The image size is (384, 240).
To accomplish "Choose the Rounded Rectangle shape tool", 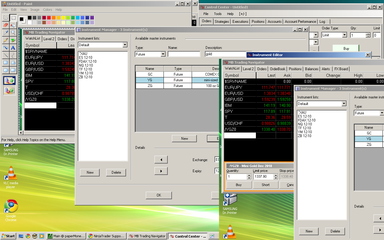I will pyautogui.click(x=13, y=70).
